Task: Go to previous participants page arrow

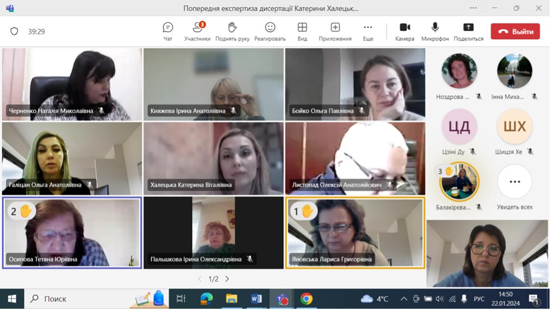Action: pyautogui.click(x=200, y=279)
